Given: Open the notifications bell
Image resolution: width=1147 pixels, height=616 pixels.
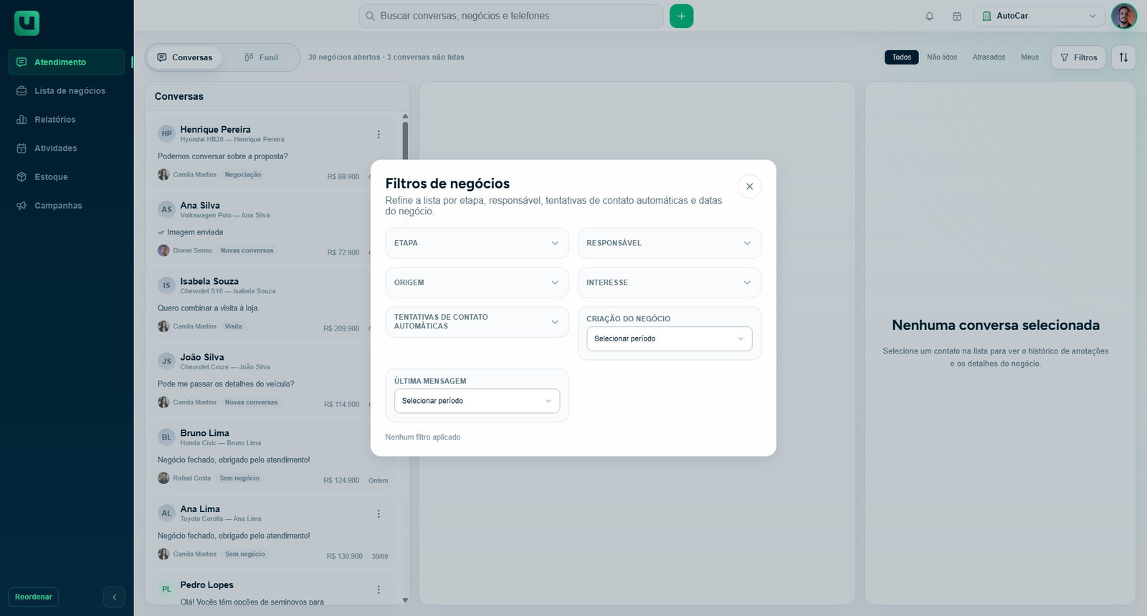Looking at the screenshot, I should pos(929,16).
